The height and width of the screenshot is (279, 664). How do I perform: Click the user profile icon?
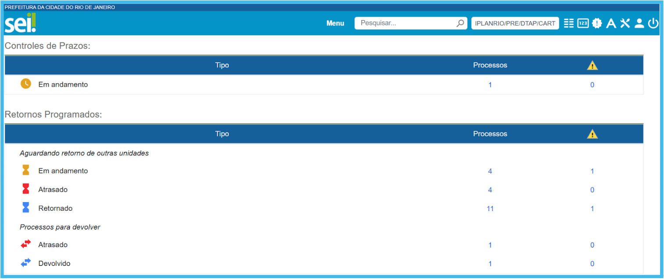639,24
